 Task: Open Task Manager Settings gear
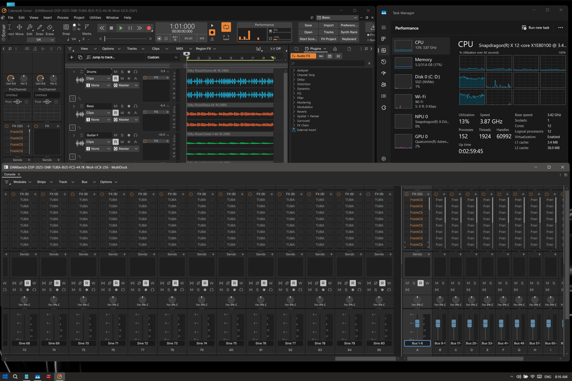(384, 159)
